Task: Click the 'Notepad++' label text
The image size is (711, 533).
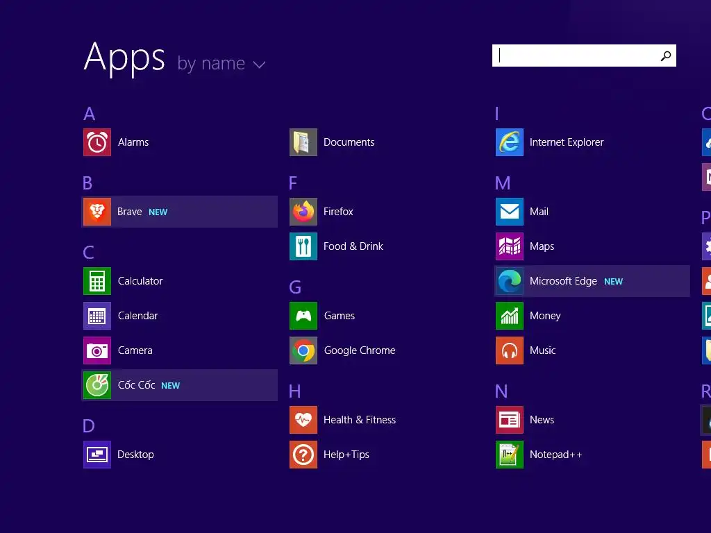Action: 556,455
